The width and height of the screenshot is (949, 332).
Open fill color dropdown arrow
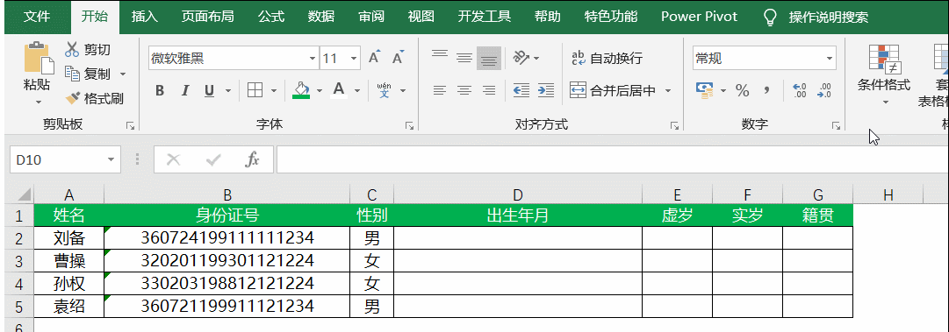319,91
